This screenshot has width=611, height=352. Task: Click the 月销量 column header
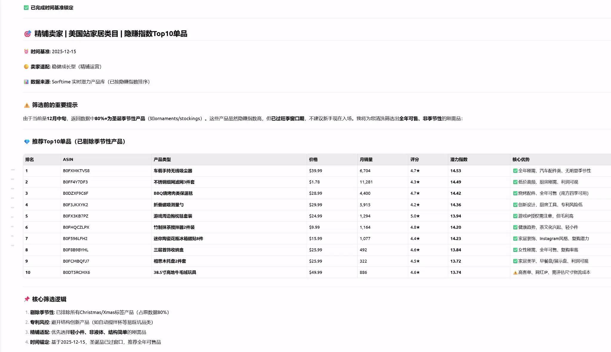pyautogui.click(x=366, y=159)
